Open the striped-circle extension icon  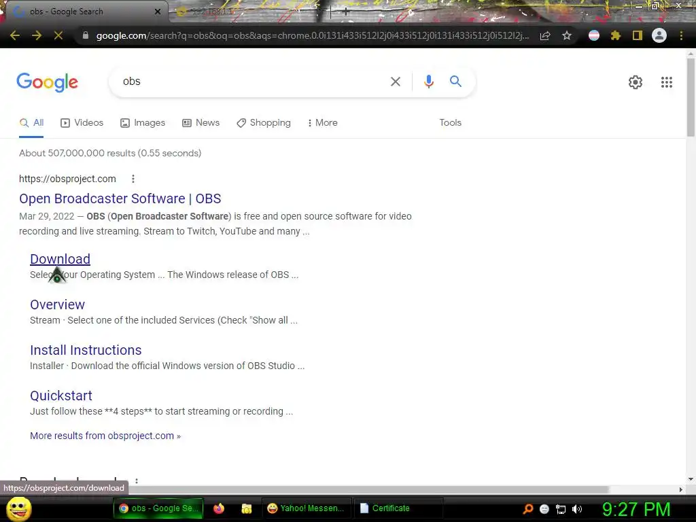click(594, 35)
